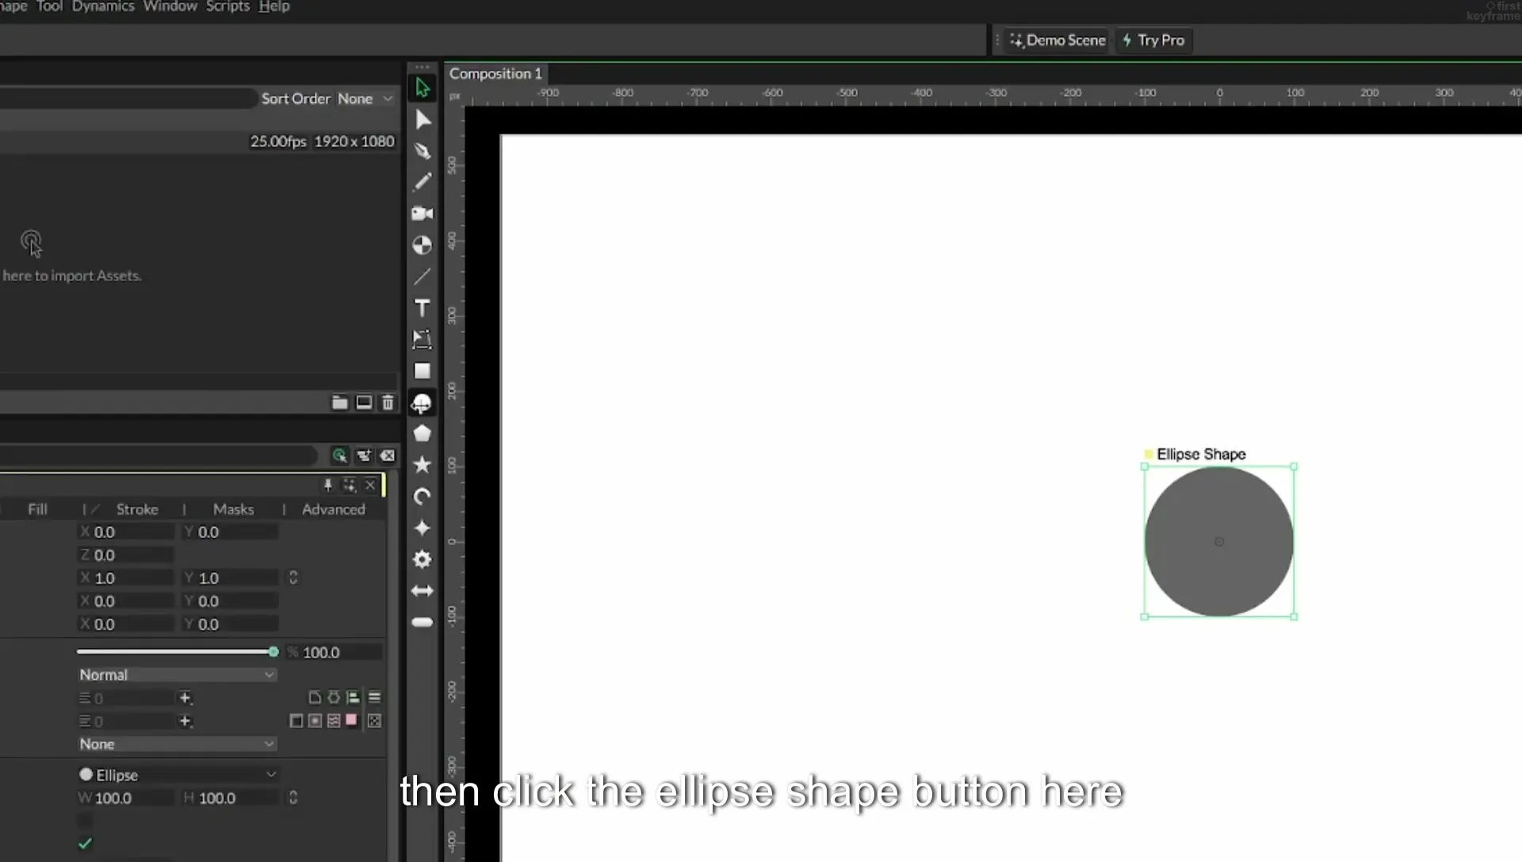Viewport: 1522px width, 862px height.
Task: Select the Pivot tool icon
Action: [x=423, y=246]
